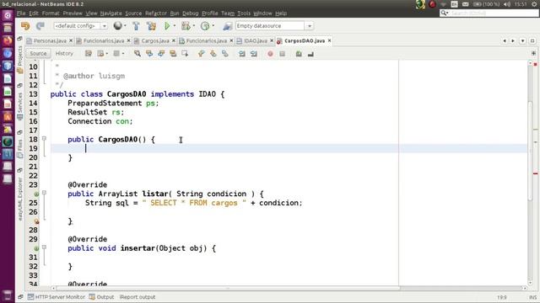
Task: Click the horizontal editor scrollbar
Action: click(x=228, y=288)
